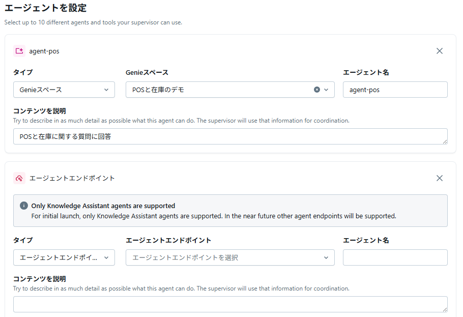The width and height of the screenshot is (463, 317).
Task: Remove the agent endpoint card with X
Action: pos(440,178)
